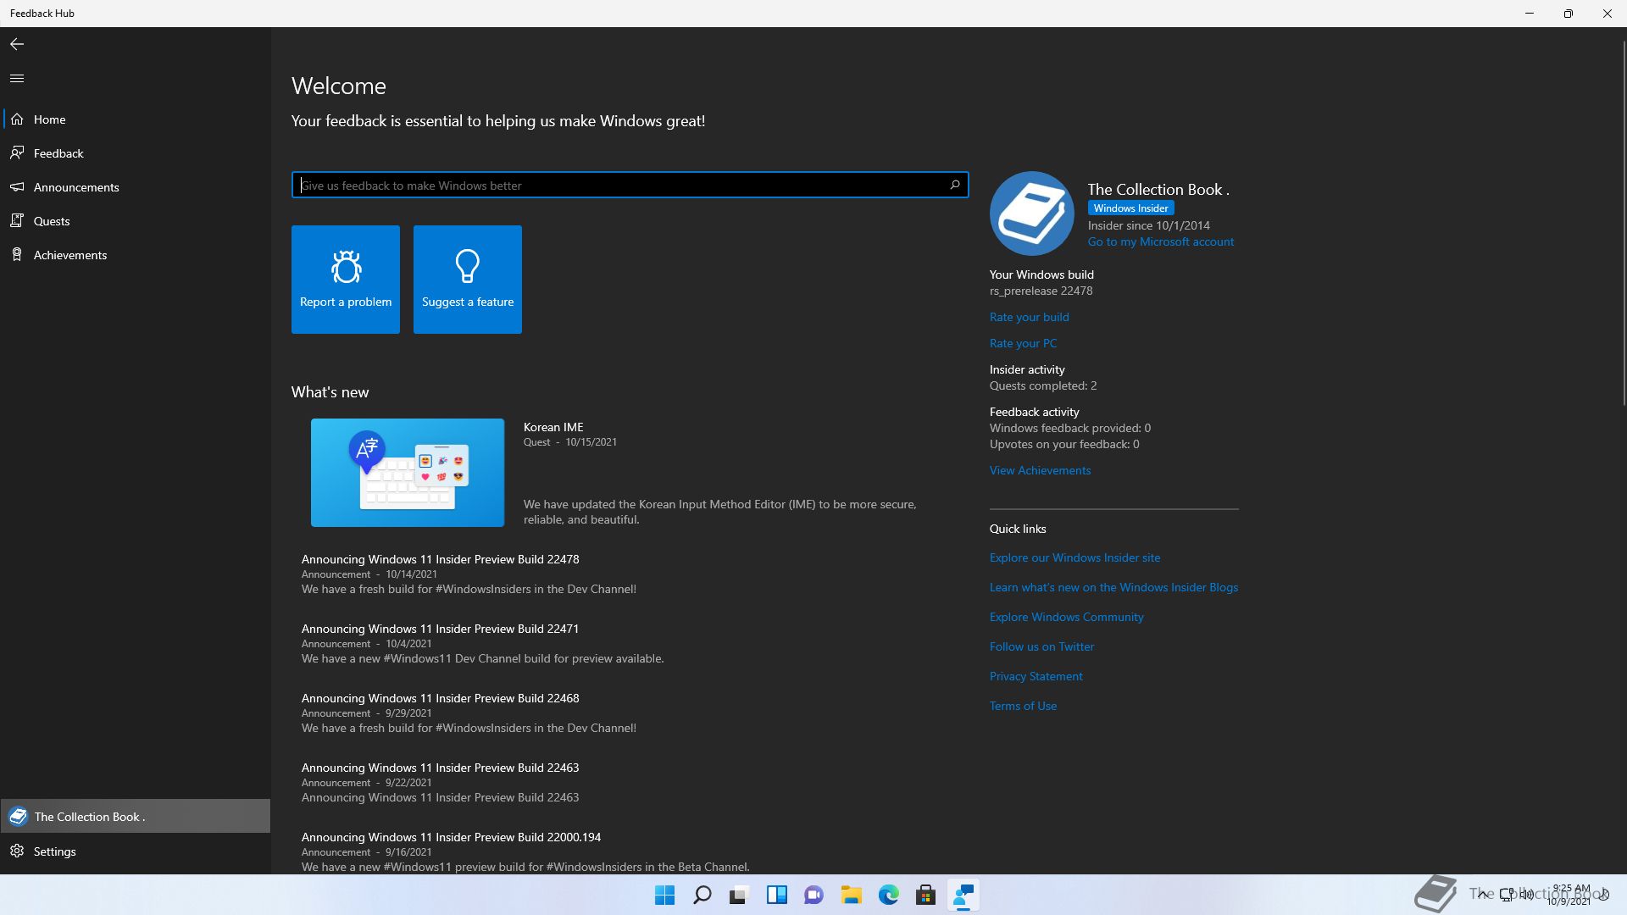This screenshot has width=1627, height=915.
Task: Open Build 22000.194 announcement
Action: tap(451, 837)
